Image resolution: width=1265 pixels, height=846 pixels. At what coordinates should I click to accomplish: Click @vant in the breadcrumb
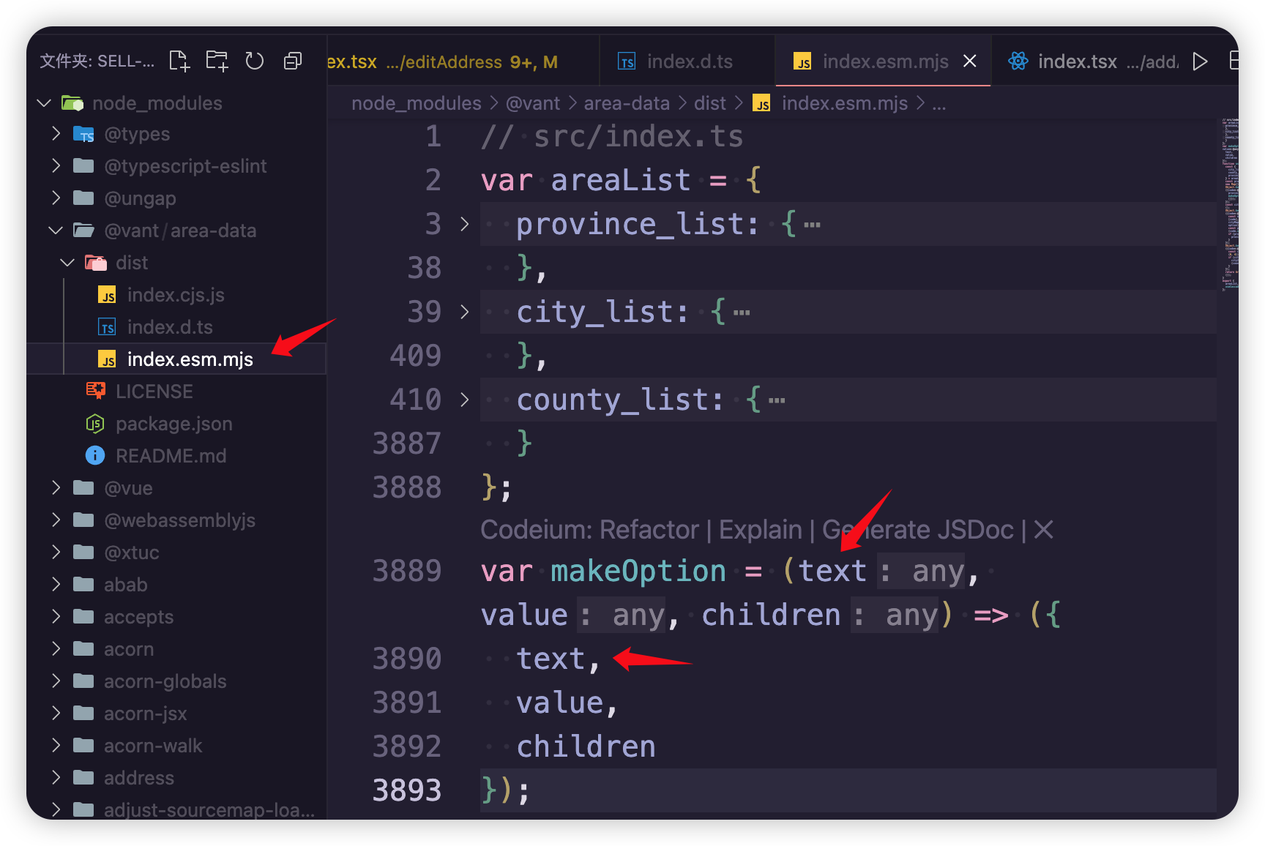click(x=533, y=103)
